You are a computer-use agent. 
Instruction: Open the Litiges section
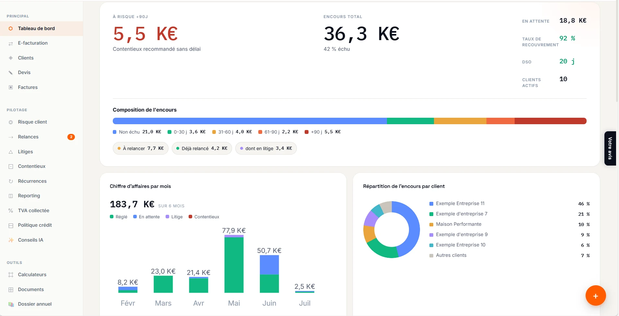[x=41, y=152]
